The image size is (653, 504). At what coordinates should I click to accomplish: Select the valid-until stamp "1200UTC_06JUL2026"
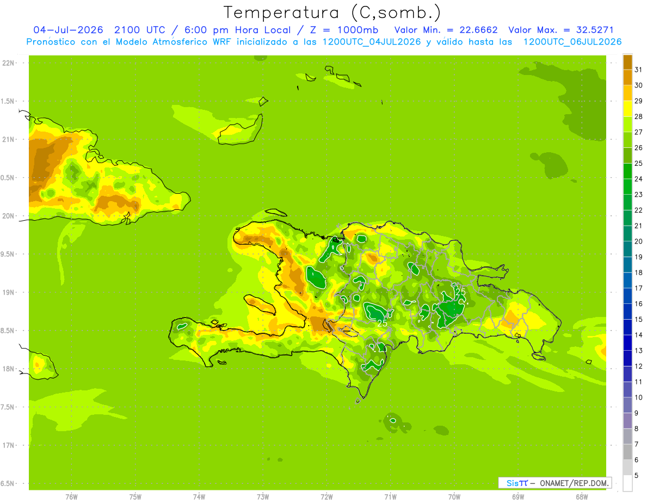coord(572,42)
